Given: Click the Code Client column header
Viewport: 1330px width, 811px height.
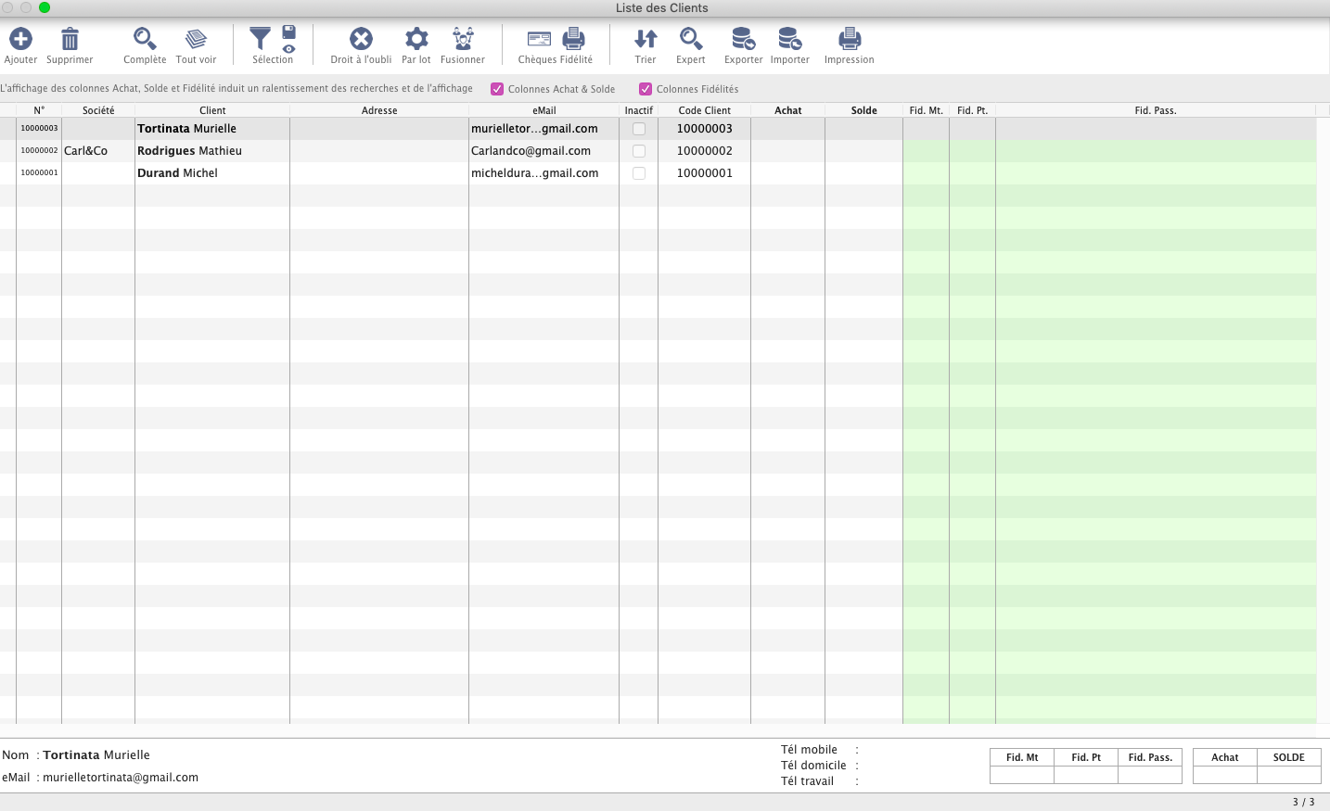Looking at the screenshot, I should [704, 110].
